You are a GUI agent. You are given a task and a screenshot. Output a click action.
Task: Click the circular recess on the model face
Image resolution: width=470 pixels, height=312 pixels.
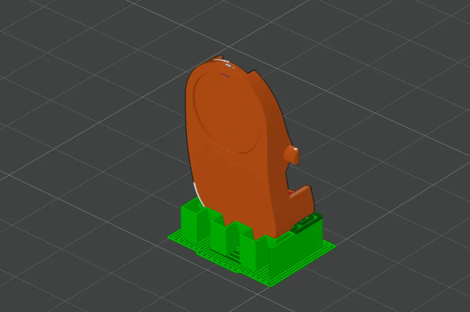[227, 112]
